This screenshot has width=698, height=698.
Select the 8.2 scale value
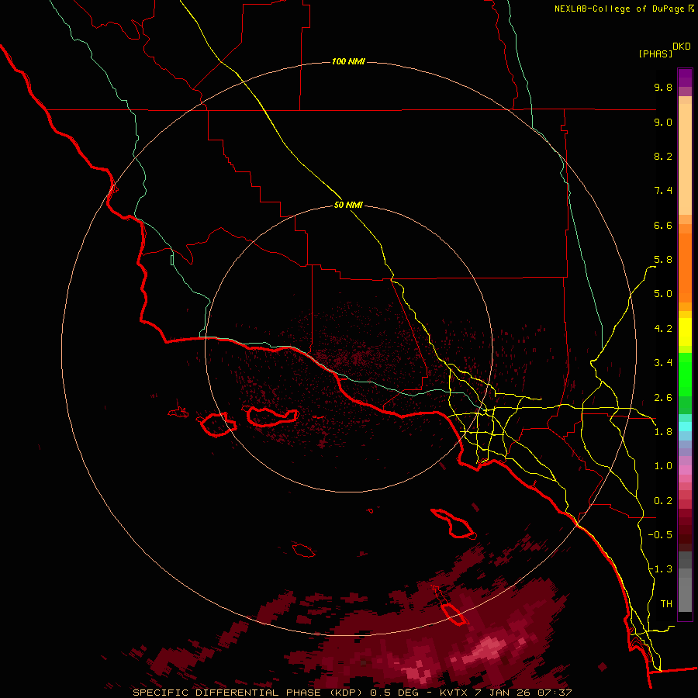click(663, 156)
